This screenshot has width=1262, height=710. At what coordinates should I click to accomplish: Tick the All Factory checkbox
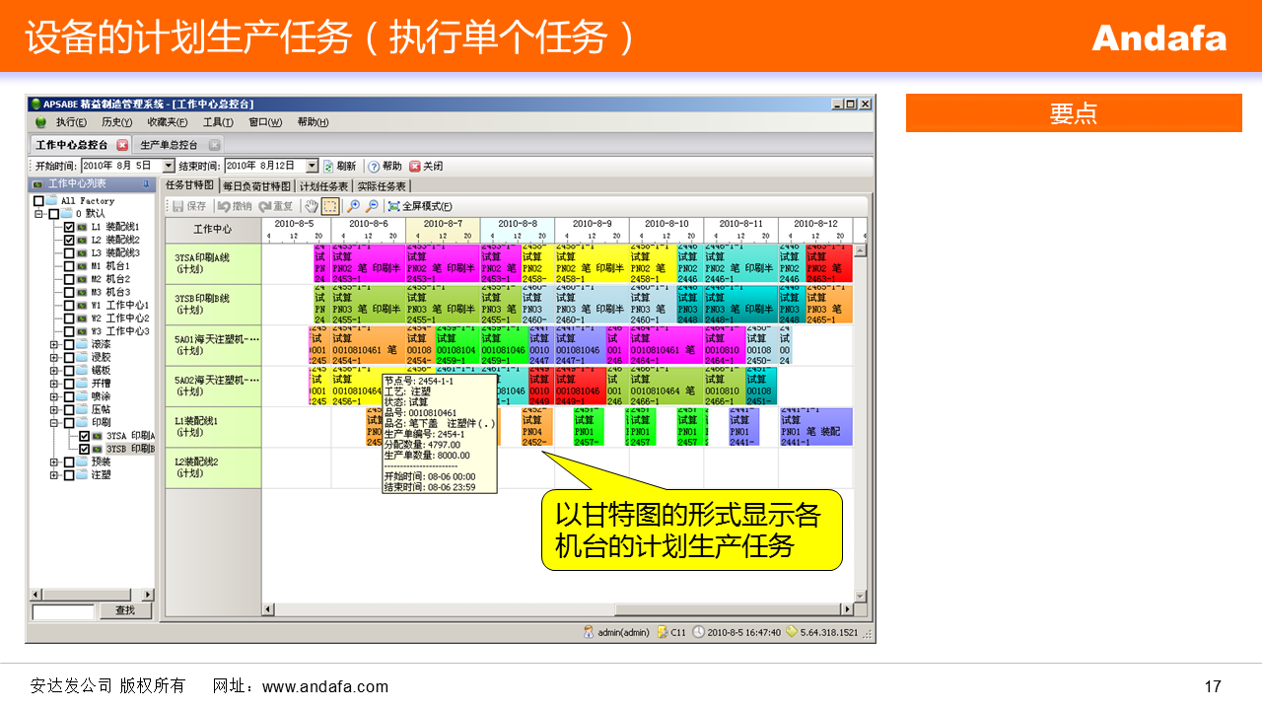click(38, 201)
